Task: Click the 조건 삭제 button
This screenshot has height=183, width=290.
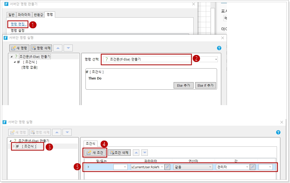Action: [119, 153]
